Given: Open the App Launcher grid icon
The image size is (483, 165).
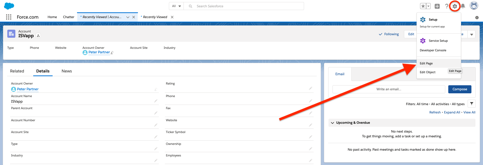Looking at the screenshot, I should tap(9, 17).
